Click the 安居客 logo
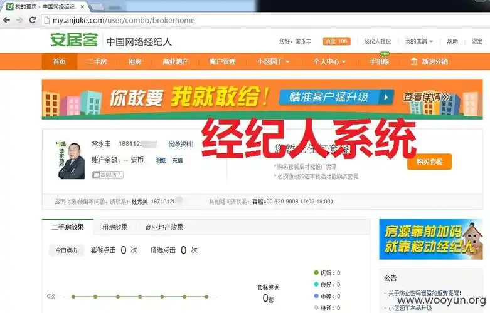Screen dimensions: 490x313 point(75,40)
